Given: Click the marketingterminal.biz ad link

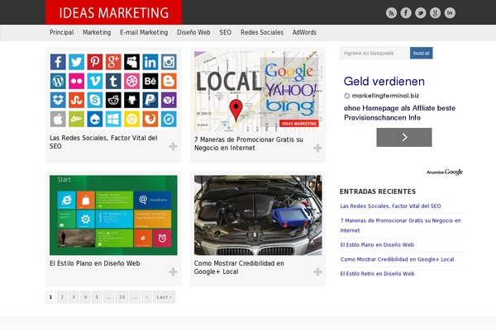Looking at the screenshot, I should coord(385,96).
